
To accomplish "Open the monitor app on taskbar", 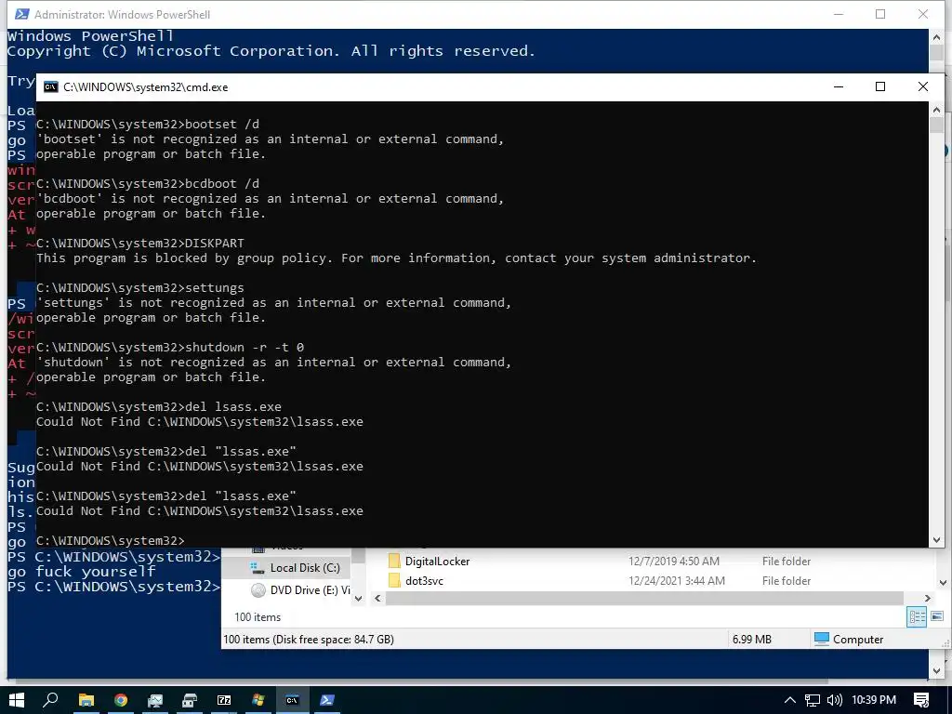I will point(155,700).
